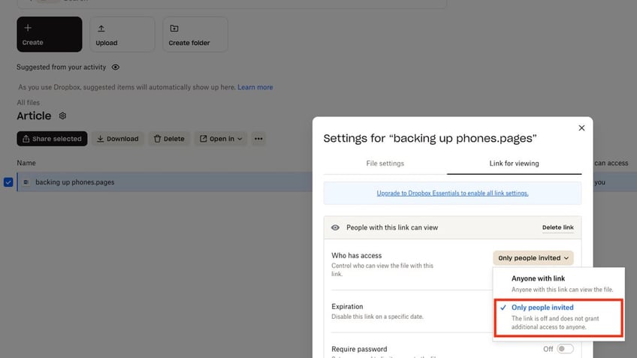Viewport: 637px width, 358px height.
Task: Click the Share selected button
Action: point(52,138)
